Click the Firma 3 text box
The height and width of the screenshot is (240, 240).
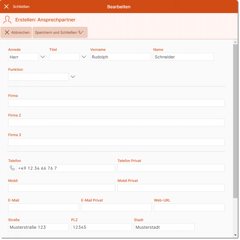click(116, 142)
